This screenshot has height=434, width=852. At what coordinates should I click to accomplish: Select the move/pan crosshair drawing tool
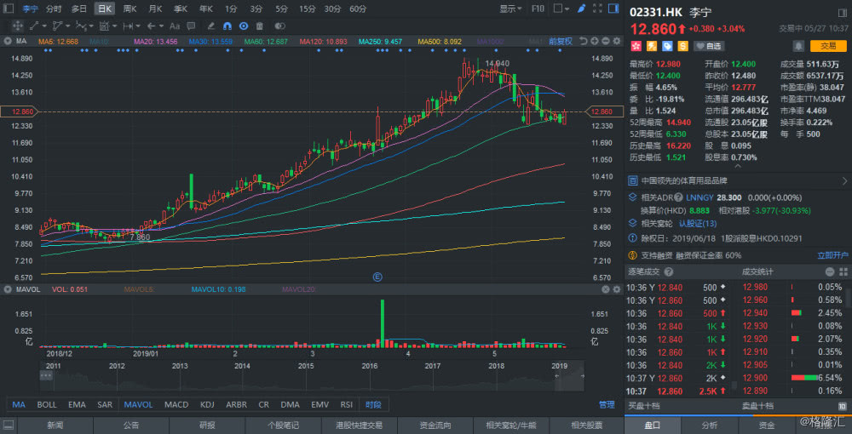pos(17,26)
